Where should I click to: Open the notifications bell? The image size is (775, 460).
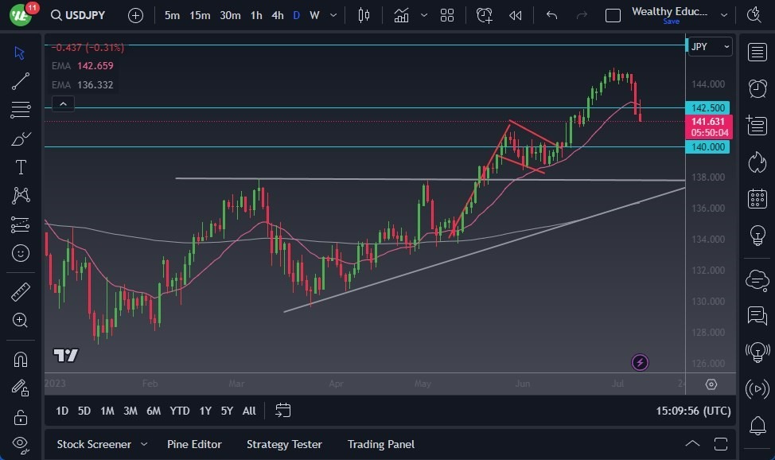755,427
